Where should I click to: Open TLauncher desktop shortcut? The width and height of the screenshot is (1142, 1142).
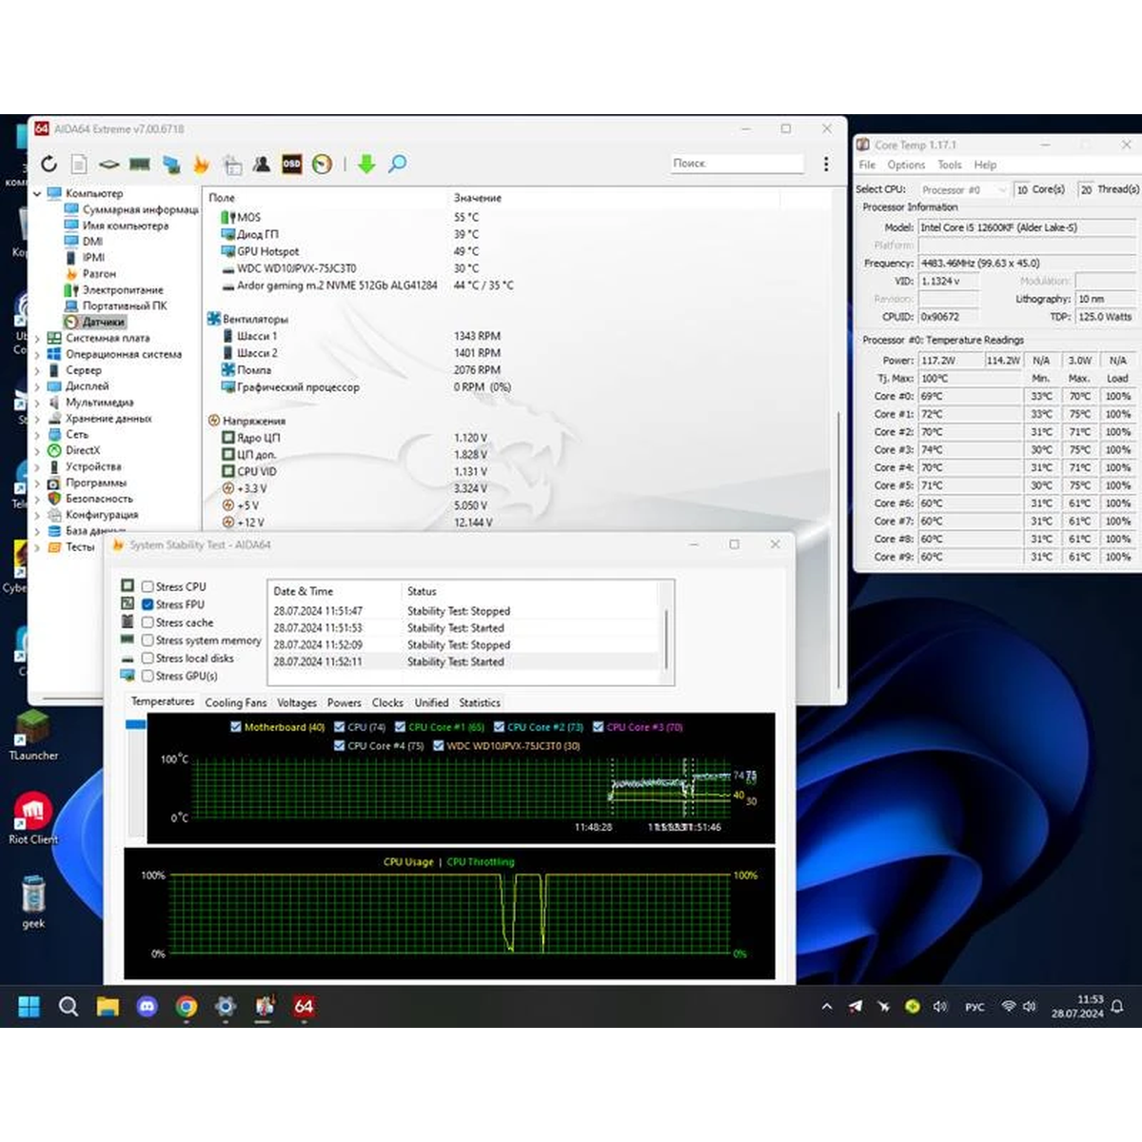pos(33,735)
